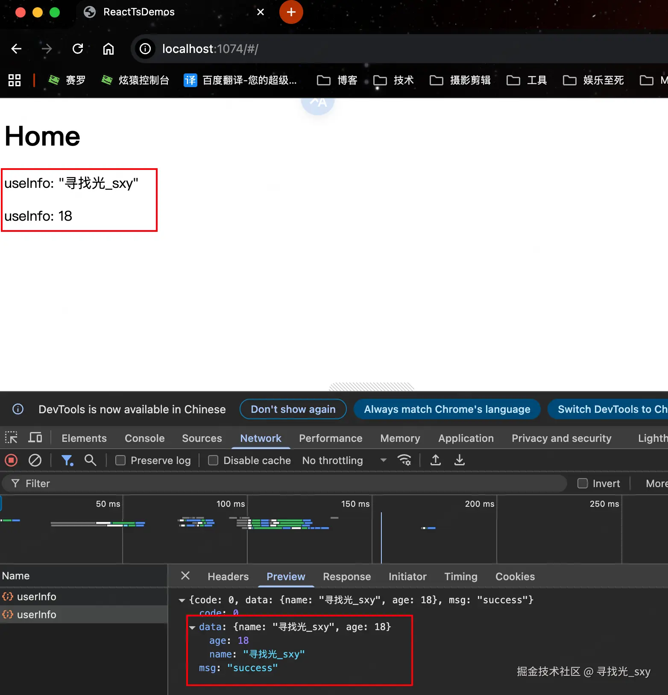The width and height of the screenshot is (668, 695).
Task: Open the apps grid in bookmarks bar
Action: [15, 80]
